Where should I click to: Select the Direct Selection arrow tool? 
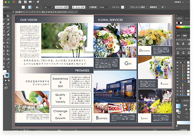(x=8, y=16)
